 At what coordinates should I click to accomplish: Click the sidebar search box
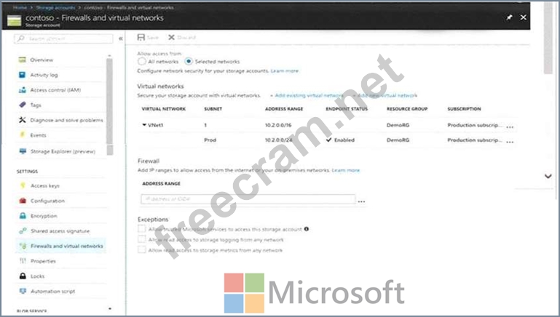click(63, 39)
